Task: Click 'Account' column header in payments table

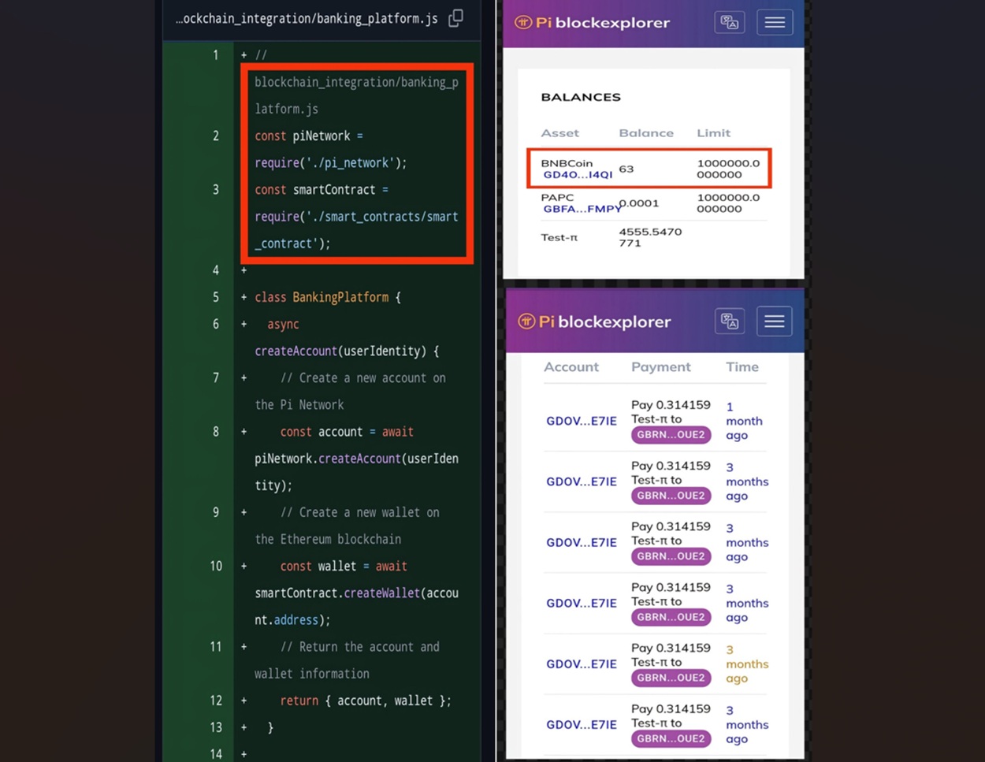Action: [x=571, y=367]
